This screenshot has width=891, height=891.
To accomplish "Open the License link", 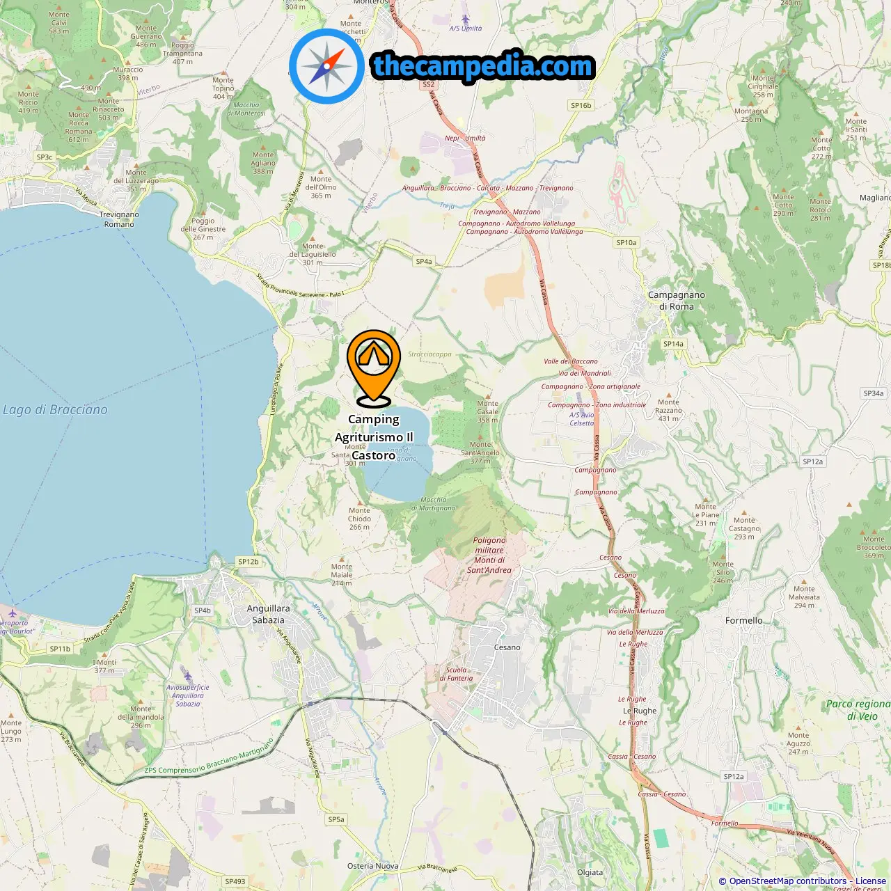I will click(x=871, y=881).
